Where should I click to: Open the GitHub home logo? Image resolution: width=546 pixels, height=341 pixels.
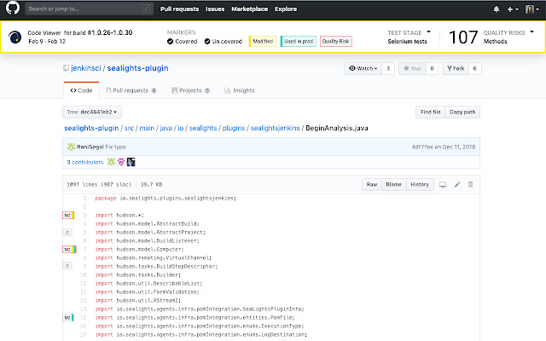[x=13, y=8]
